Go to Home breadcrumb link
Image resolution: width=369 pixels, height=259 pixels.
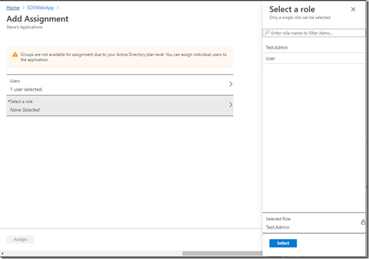pyautogui.click(x=13, y=8)
